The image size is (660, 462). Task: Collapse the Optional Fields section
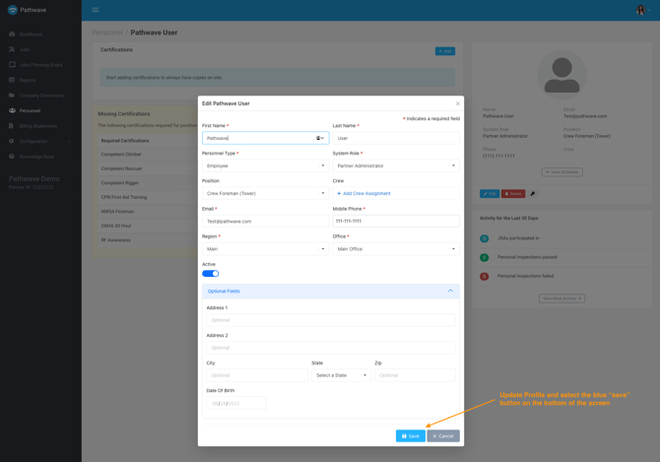tap(450, 291)
